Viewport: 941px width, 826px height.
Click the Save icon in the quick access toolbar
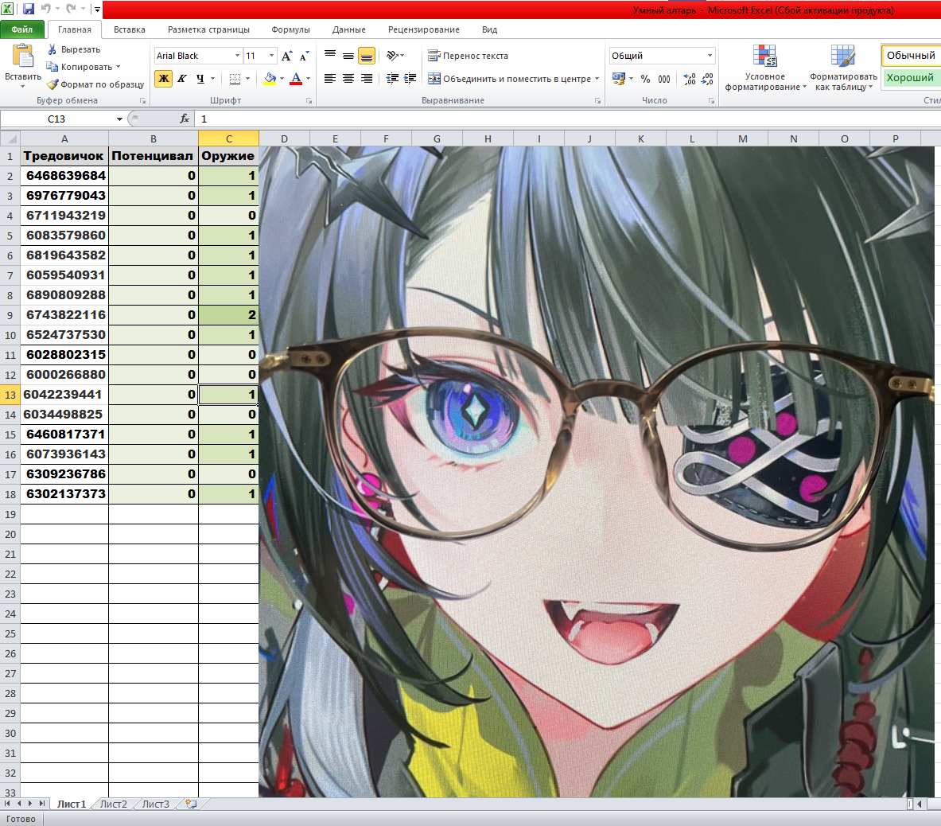[28, 9]
